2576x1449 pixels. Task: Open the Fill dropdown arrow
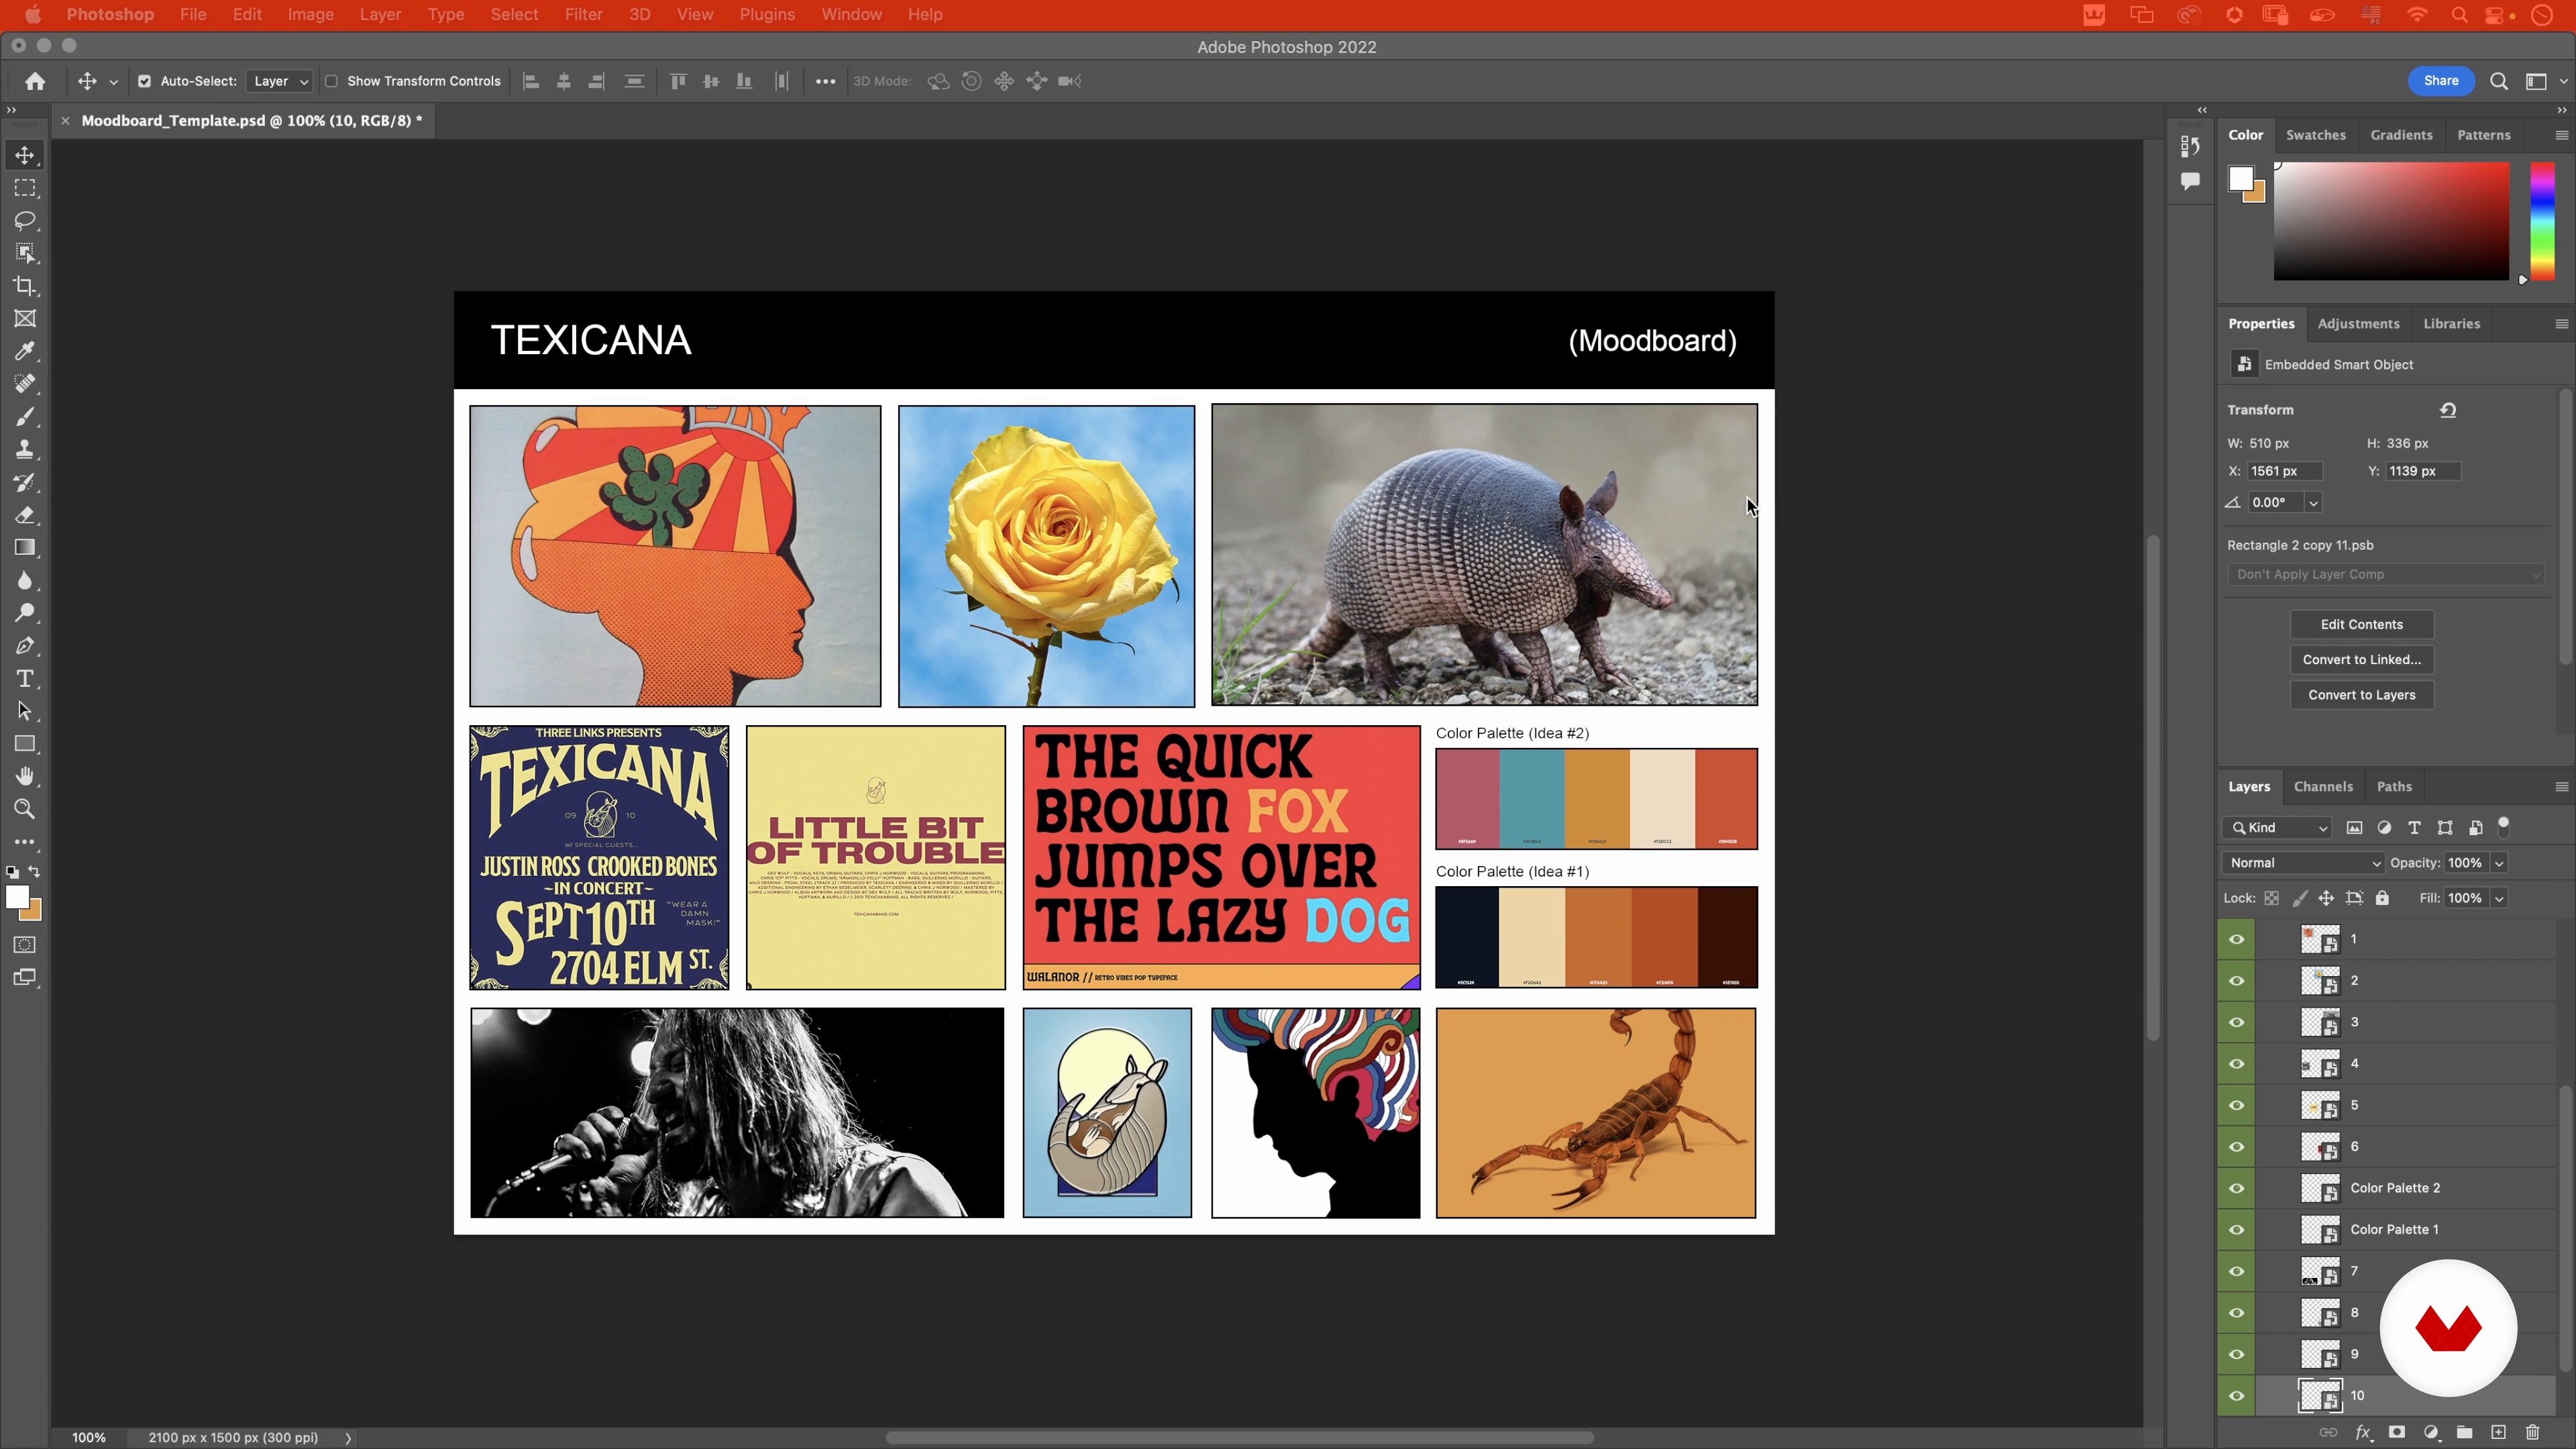tap(2498, 898)
